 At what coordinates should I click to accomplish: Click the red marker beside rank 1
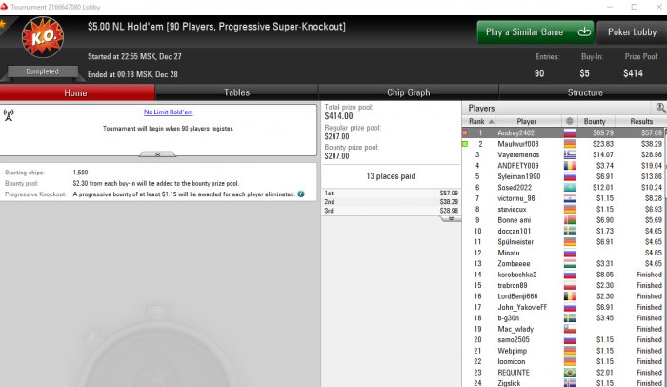pyautogui.click(x=465, y=132)
